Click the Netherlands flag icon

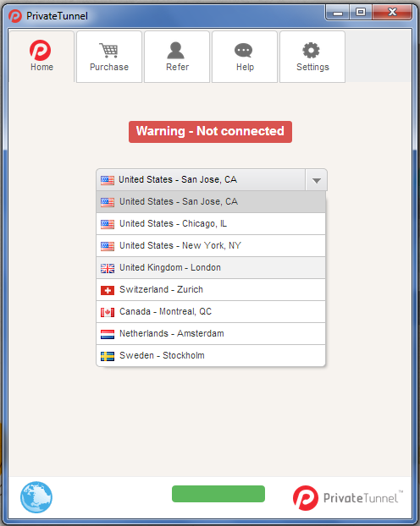(x=108, y=334)
